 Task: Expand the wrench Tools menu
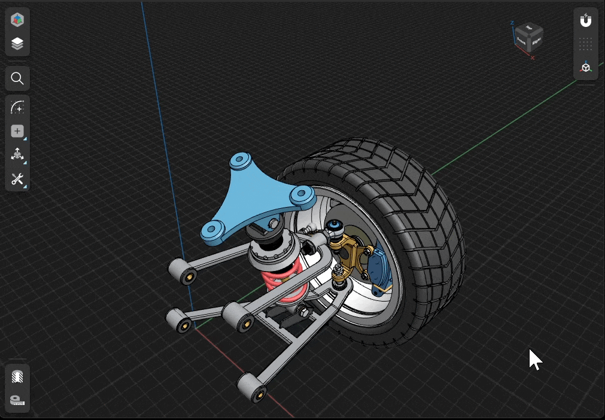(17, 179)
